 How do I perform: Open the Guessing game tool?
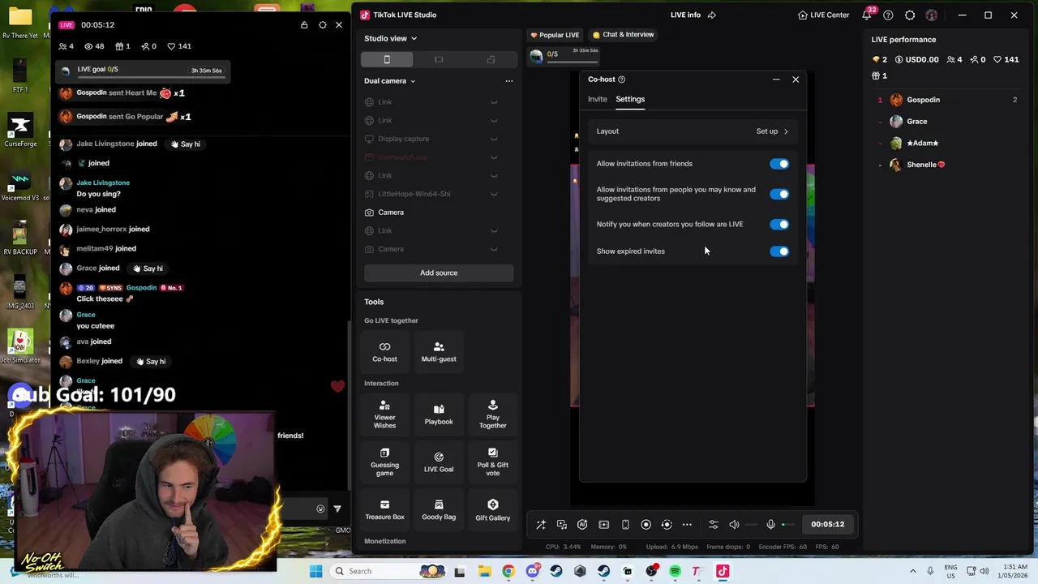(384, 462)
